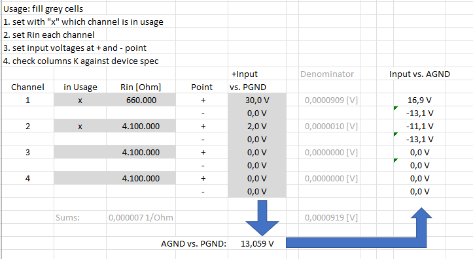Select the "2. set Rin each channel" cell
This screenshot has width=473, height=259.
pyautogui.click(x=49, y=35)
